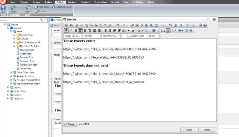The image size is (239, 137).
Task: Toggle Bold formatting
Action: click(x=66, y=30)
